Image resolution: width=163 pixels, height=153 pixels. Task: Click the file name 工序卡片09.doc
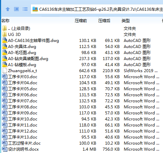click(23, 113)
